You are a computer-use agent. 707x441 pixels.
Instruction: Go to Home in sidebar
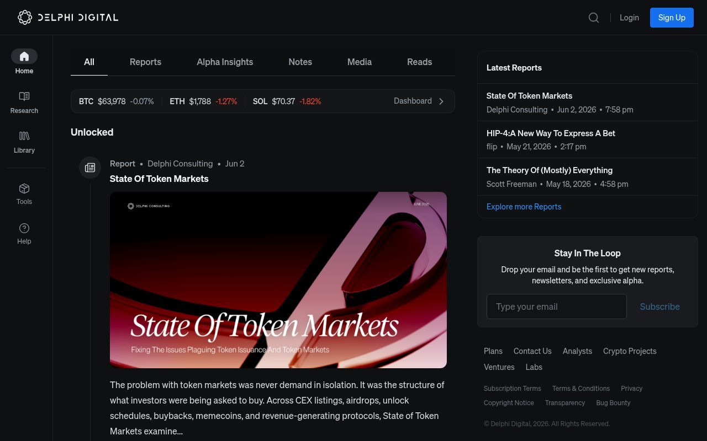pyautogui.click(x=24, y=62)
